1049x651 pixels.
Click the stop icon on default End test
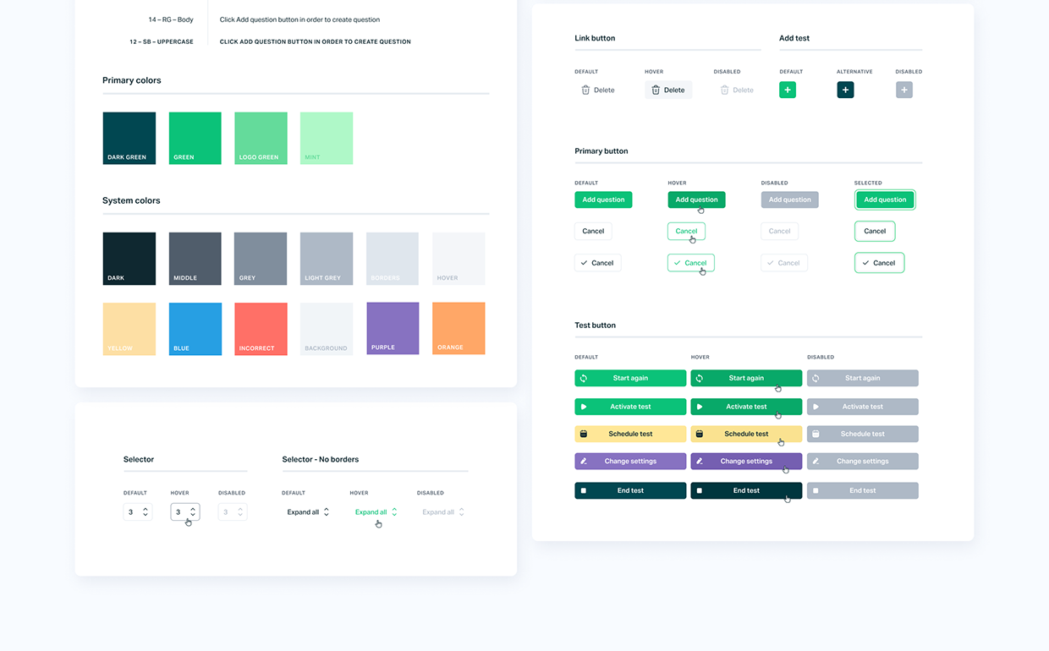pyautogui.click(x=584, y=490)
